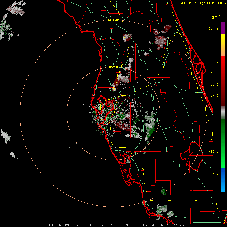Click the "TH" legend label
Screen dimensions: 227x227
(x=217, y=196)
